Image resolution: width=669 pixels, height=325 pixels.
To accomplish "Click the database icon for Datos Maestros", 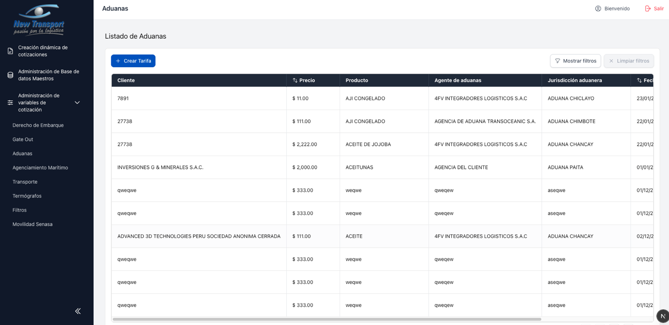I will [10, 75].
